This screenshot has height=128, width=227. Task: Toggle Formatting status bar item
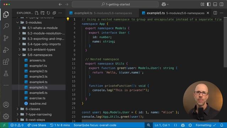[x=206, y=125]
